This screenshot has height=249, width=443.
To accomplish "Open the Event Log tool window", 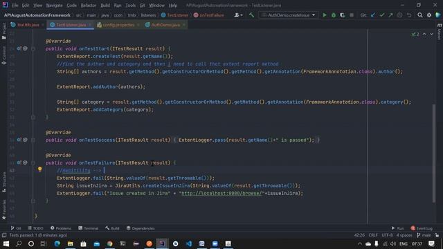I will (422, 228).
